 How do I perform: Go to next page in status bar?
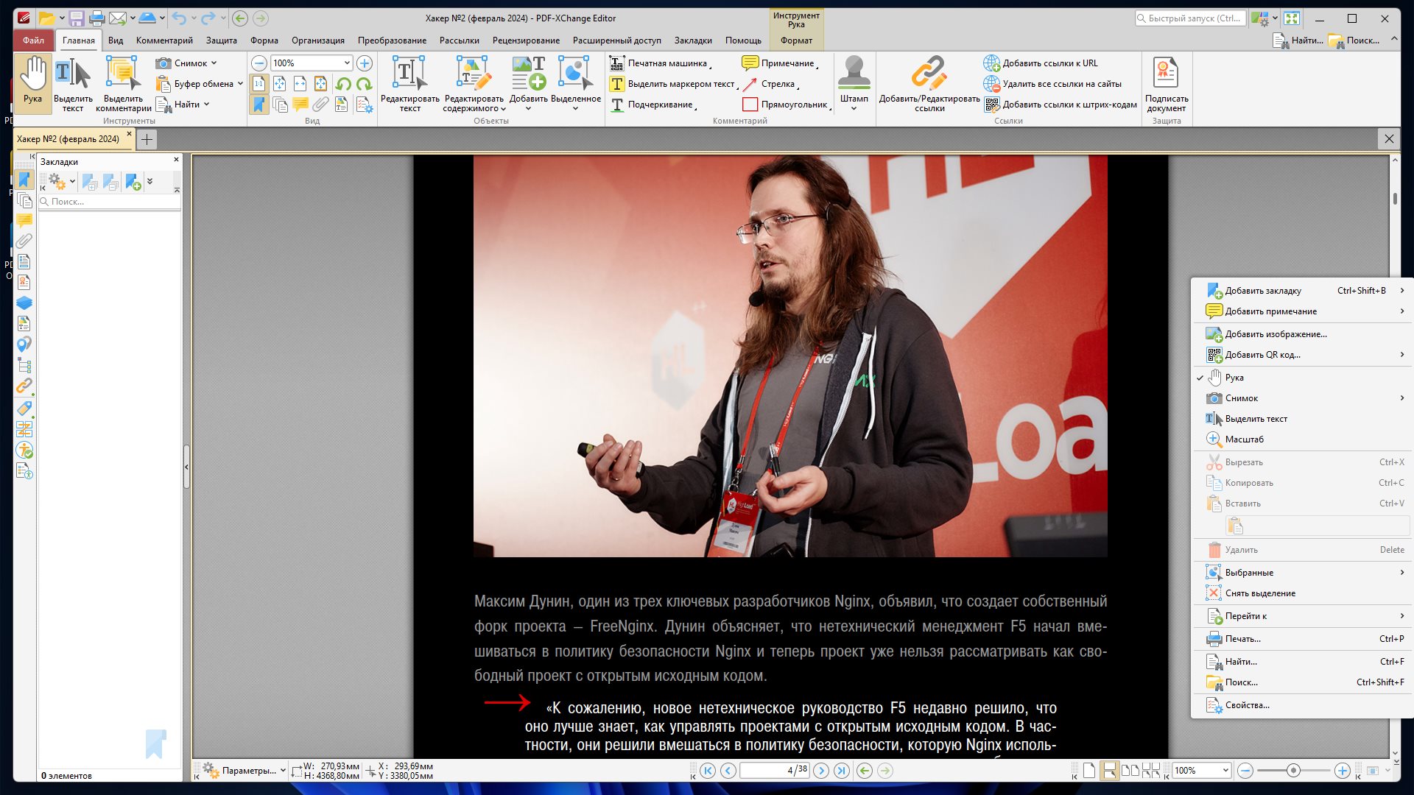point(821,771)
